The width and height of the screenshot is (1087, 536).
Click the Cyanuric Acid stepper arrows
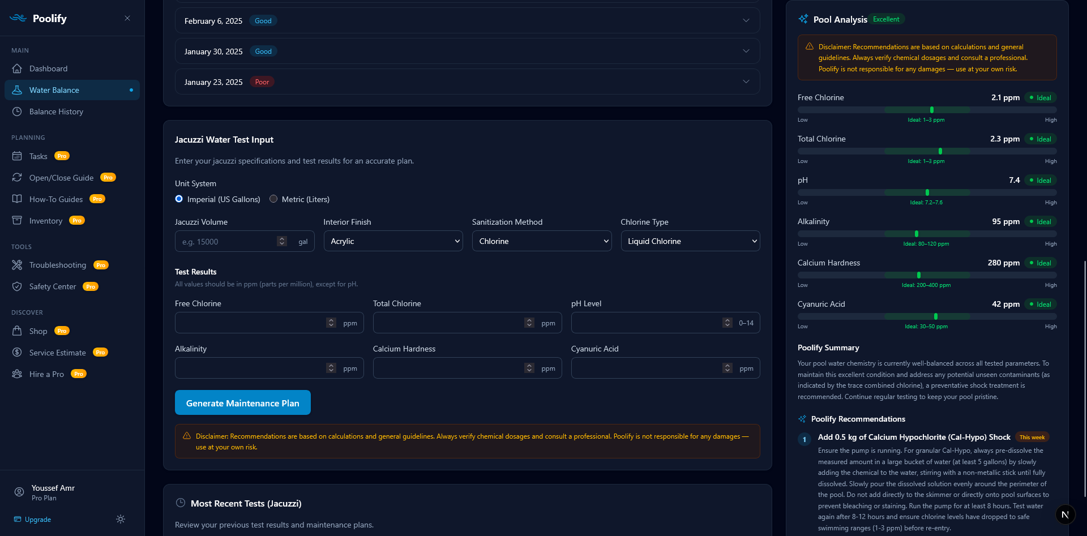tap(727, 368)
